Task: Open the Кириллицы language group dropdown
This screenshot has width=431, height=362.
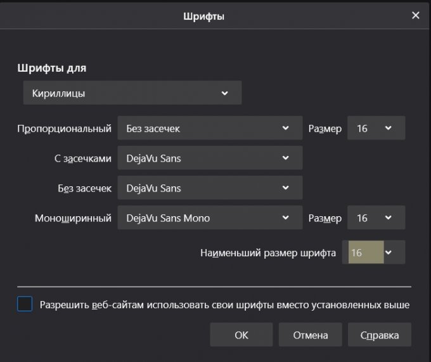Action: coord(132,93)
